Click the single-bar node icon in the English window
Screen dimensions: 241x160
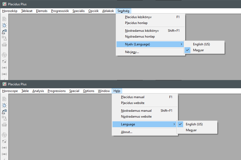[x=4, y=147]
